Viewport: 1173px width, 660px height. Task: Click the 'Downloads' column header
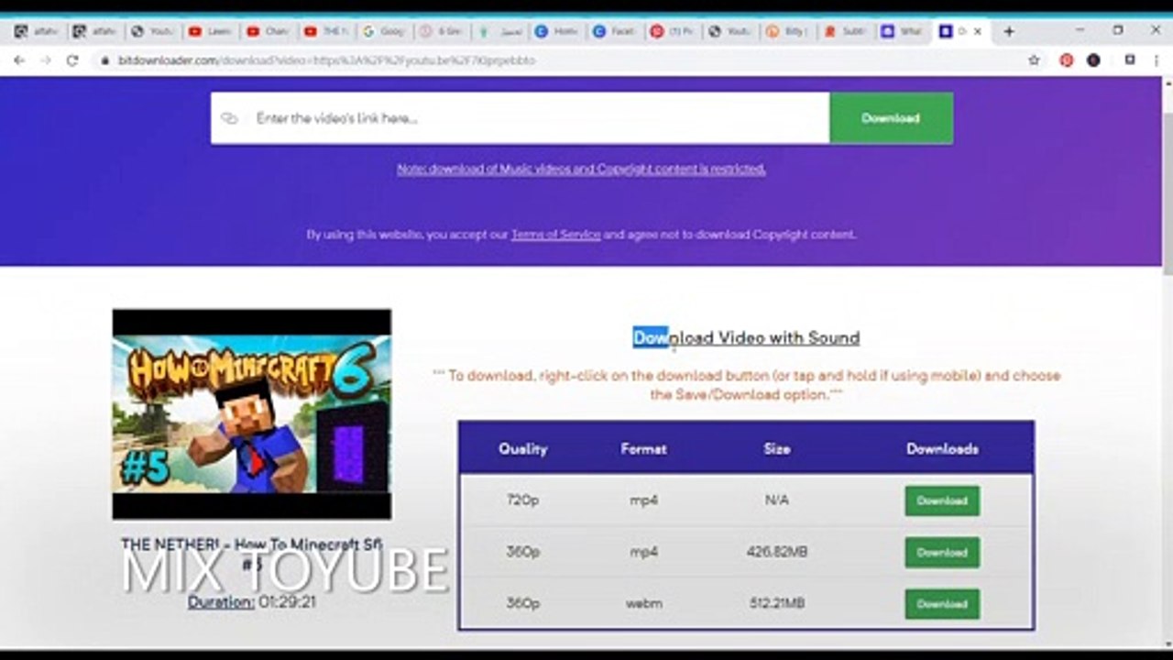[942, 449]
